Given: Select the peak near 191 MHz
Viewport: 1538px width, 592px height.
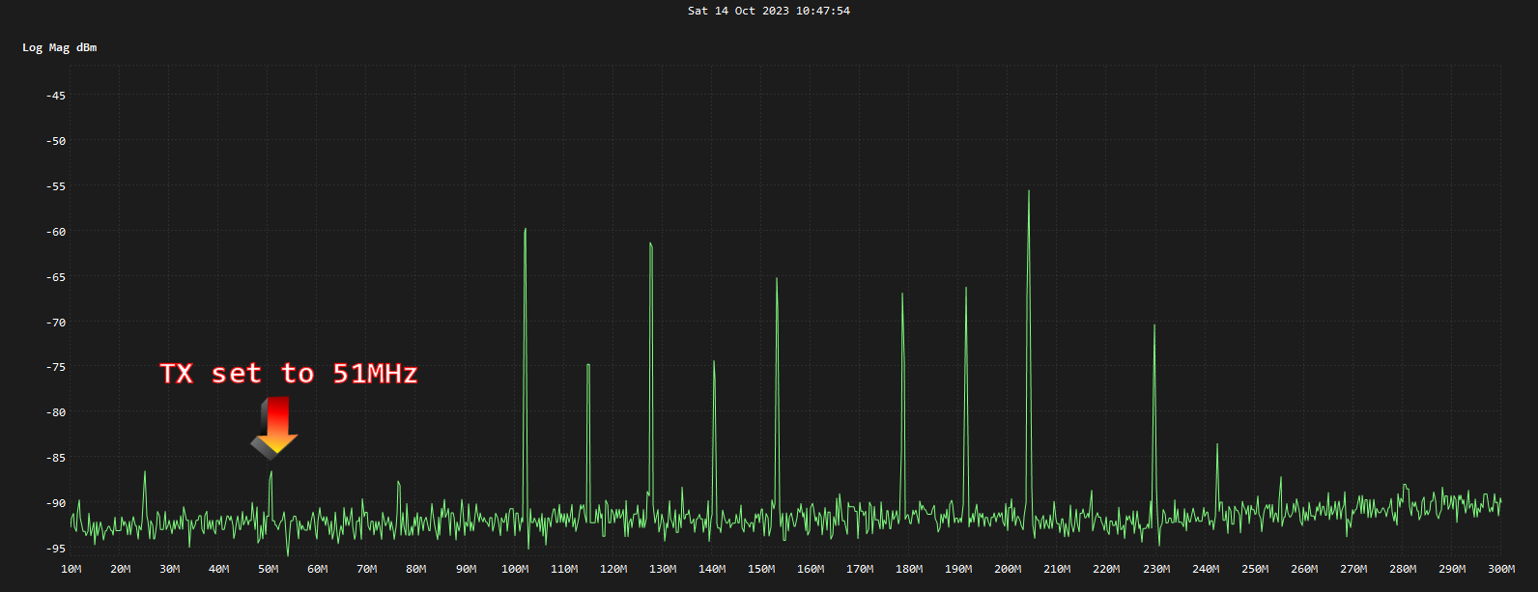Looking at the screenshot, I should click(x=965, y=289).
